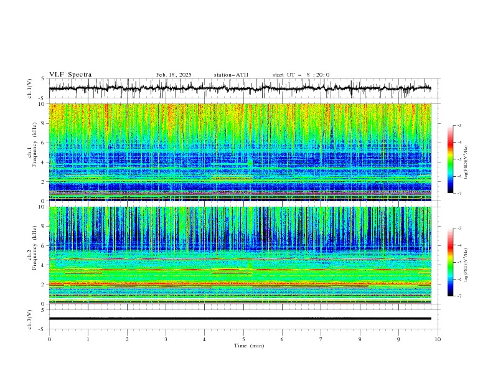Click the "-5" tick on ch.2 colorbar

coord(459,262)
